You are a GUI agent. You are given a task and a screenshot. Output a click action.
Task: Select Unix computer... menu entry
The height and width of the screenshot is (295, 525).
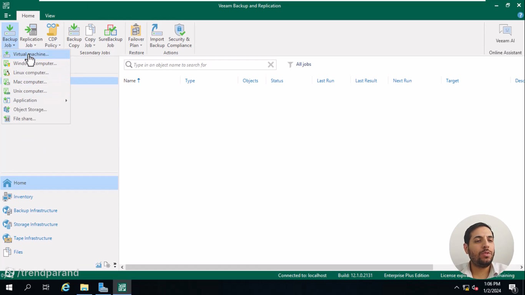[36, 91]
